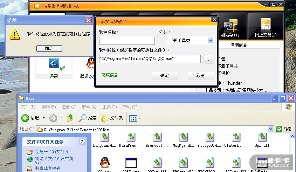The width and height of the screenshot is (296, 172).
Task: Select the 迅雷 program icon in Rising safe
Action: [54, 63]
